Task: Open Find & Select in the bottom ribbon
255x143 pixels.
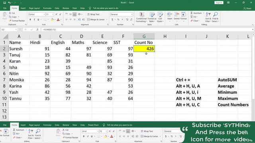Action: (x=38, y=134)
